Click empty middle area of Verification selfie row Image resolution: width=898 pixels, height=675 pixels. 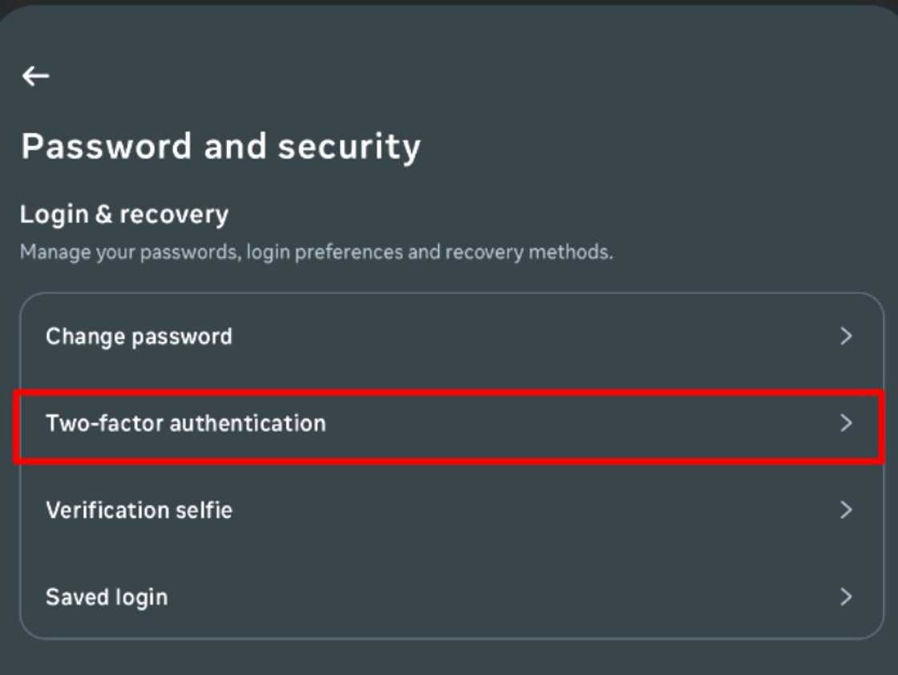[x=521, y=511]
